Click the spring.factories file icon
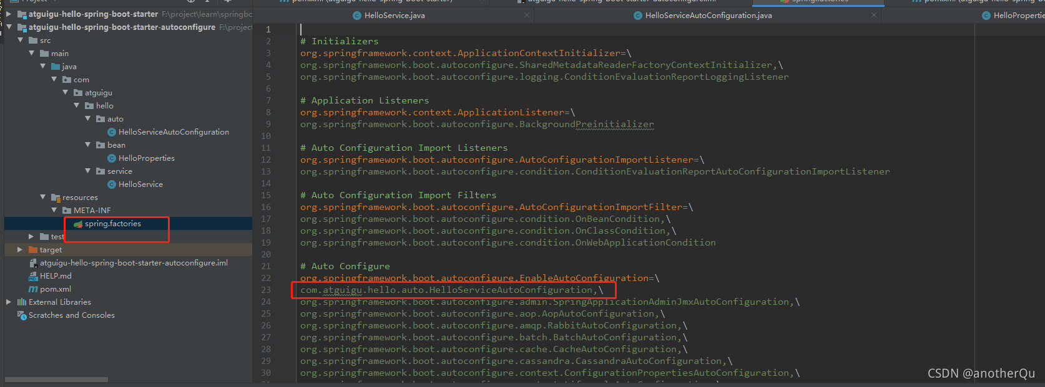The height and width of the screenshot is (387, 1045). tap(78, 224)
